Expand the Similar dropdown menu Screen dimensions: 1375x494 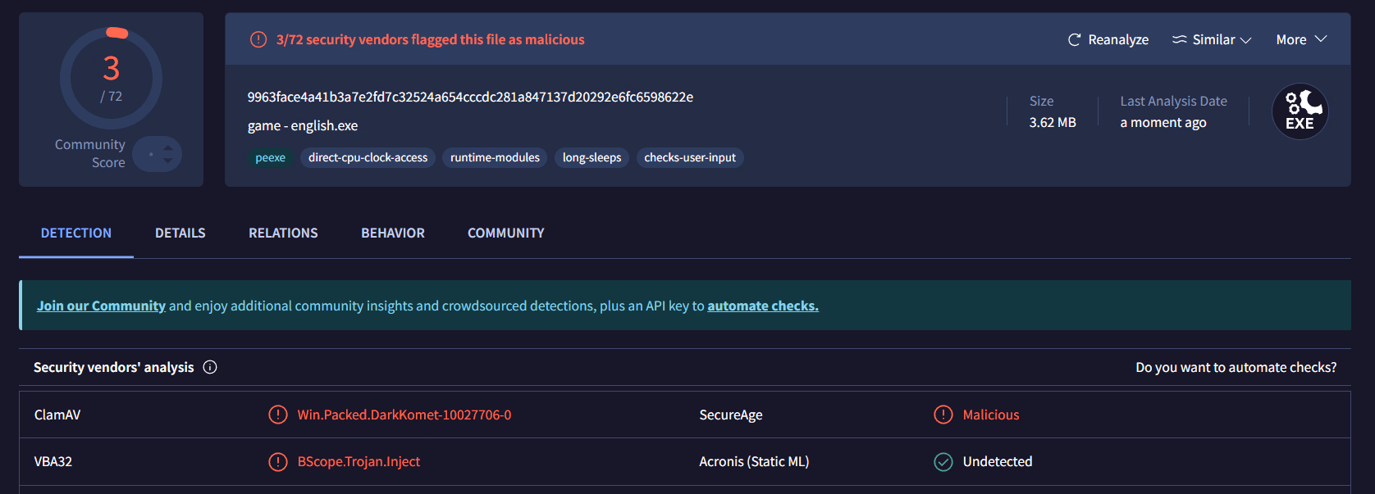tap(1212, 39)
